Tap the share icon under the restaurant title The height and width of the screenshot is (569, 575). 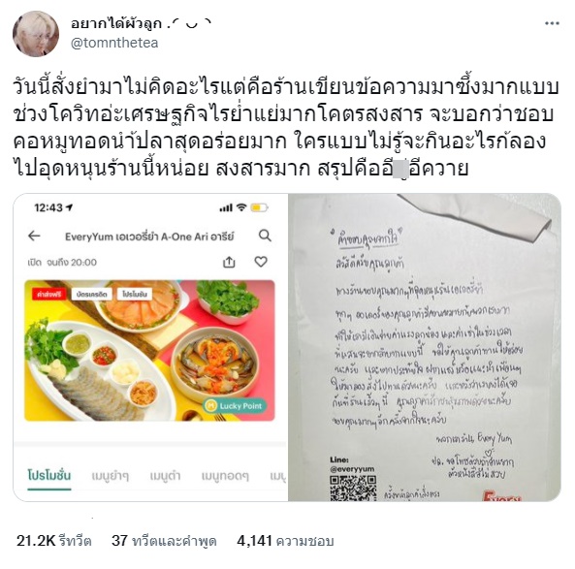pyautogui.click(x=229, y=262)
